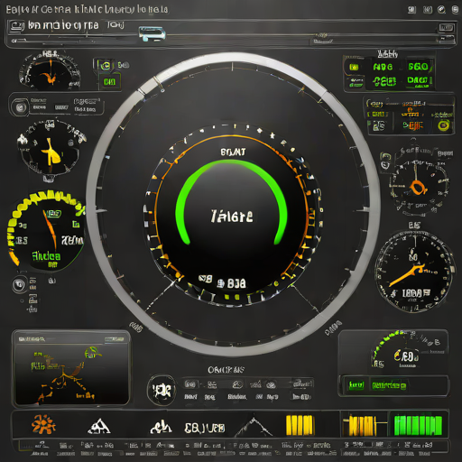Click the small green icon beside the orange-ring gauge
The width and height of the screenshot is (462, 462).
pyautogui.click(x=385, y=161)
